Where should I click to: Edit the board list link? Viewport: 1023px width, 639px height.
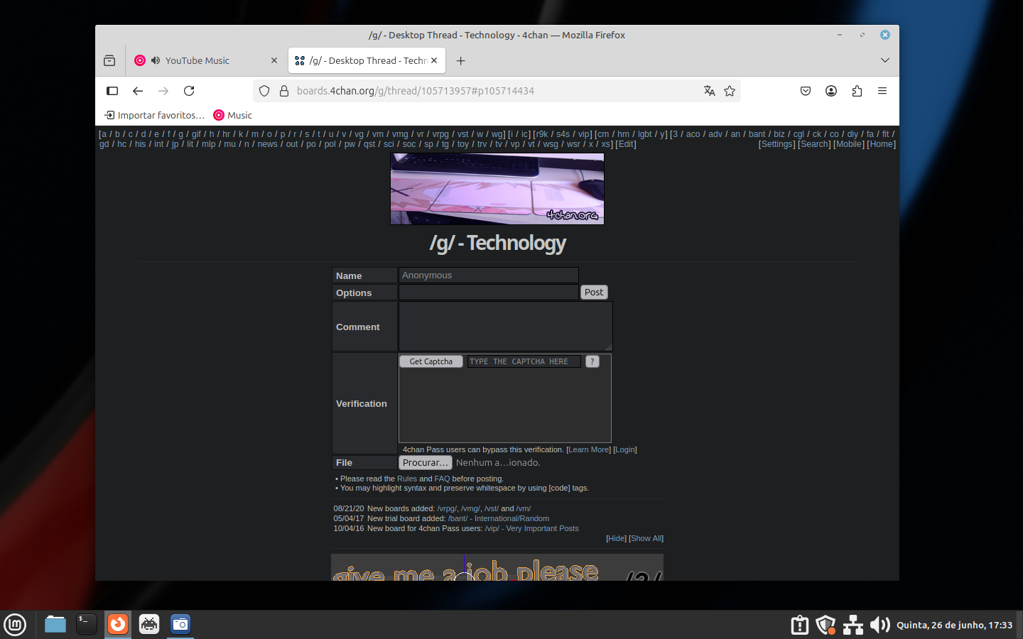[x=626, y=144]
